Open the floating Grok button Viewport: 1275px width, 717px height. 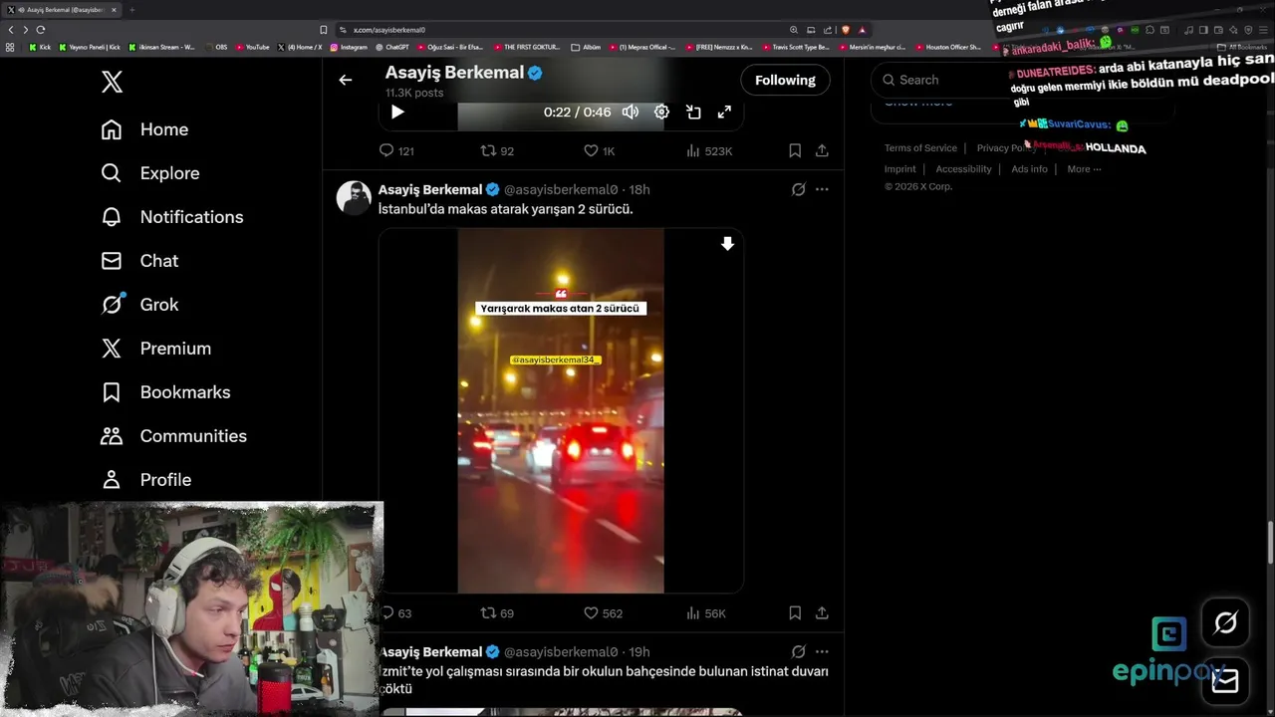[x=1225, y=623]
